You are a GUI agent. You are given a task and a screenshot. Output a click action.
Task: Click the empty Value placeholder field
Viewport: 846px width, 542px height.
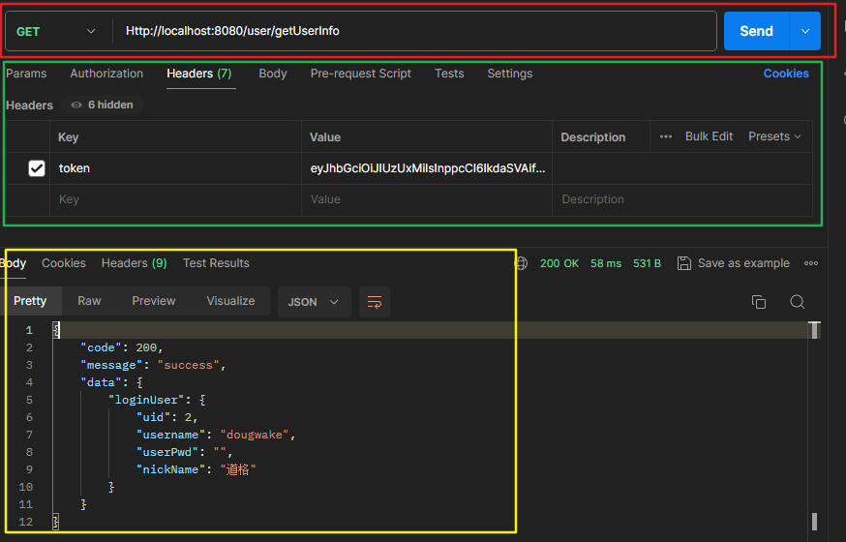(x=427, y=199)
